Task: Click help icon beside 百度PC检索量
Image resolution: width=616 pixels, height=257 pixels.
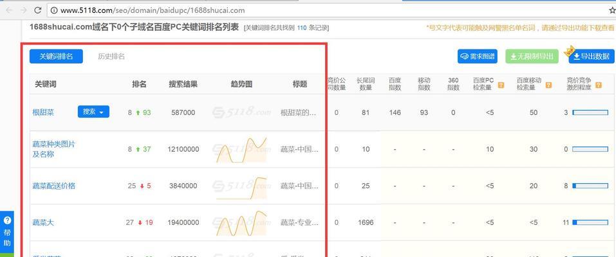Action: (501, 85)
